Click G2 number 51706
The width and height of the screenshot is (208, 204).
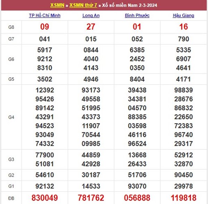click(137, 175)
